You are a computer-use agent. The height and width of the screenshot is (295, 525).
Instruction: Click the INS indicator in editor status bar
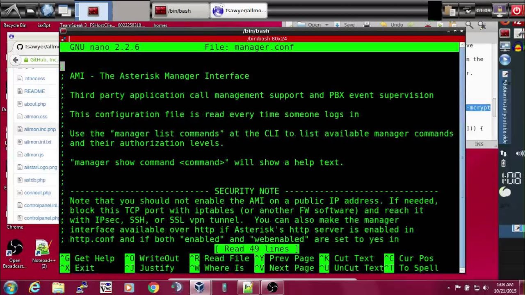coord(479,144)
